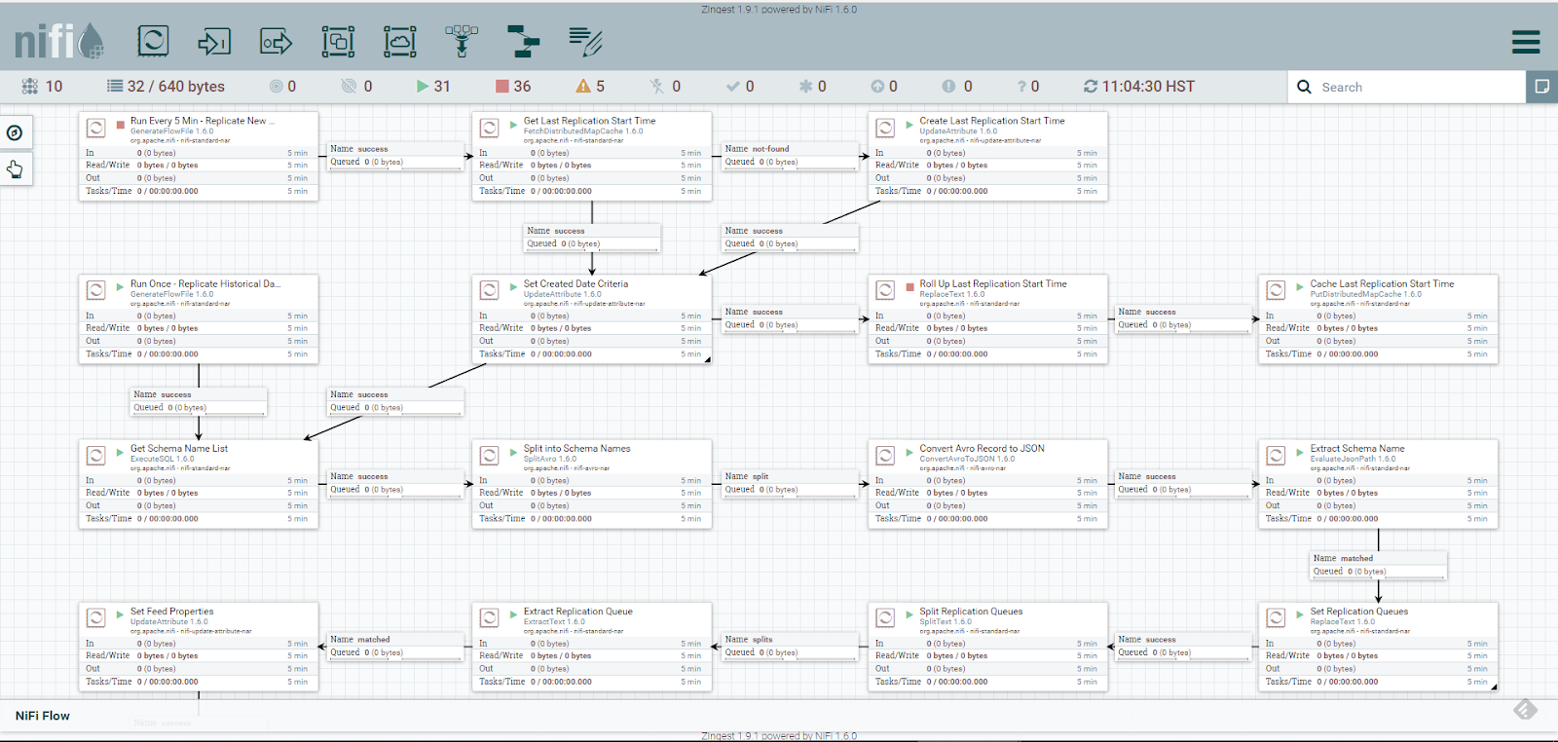Click the active threads icon showing 10
1558x742 pixels.
[30, 87]
